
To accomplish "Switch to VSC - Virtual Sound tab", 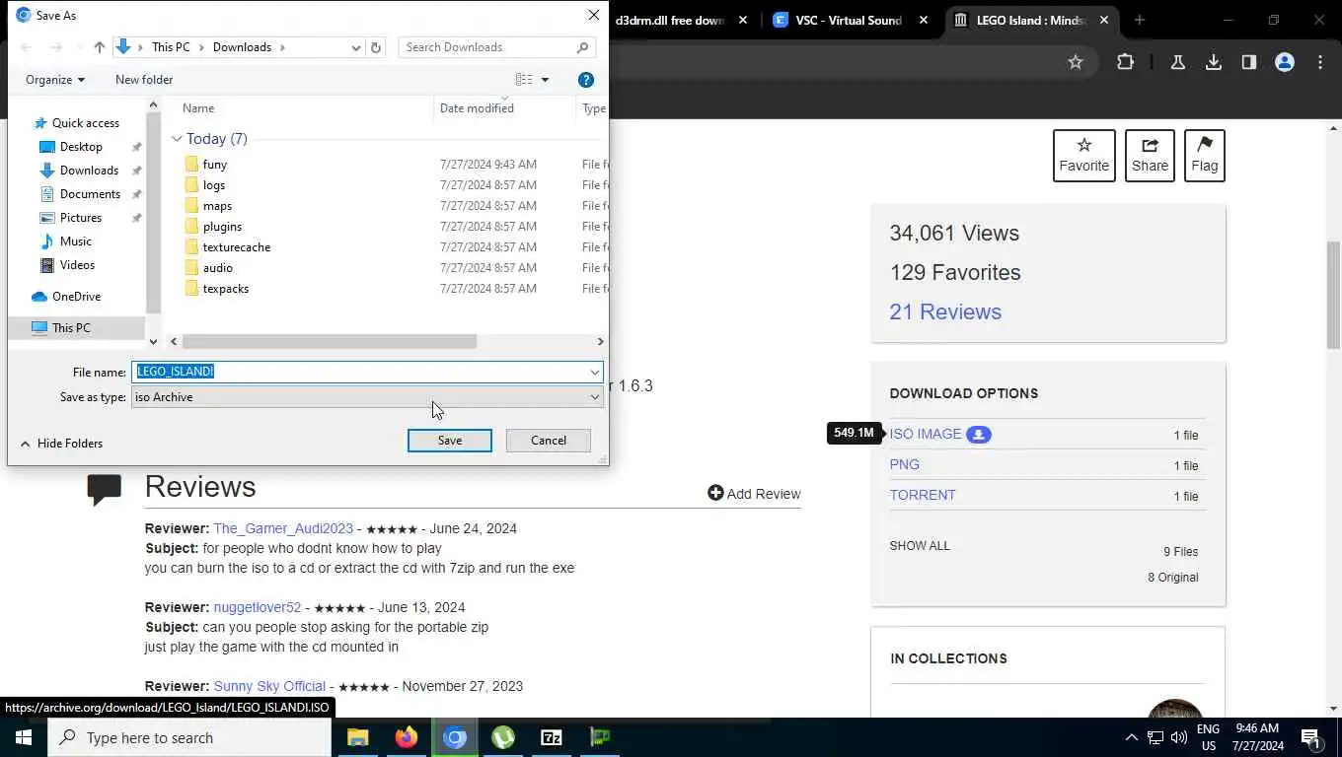I will pos(849,20).
